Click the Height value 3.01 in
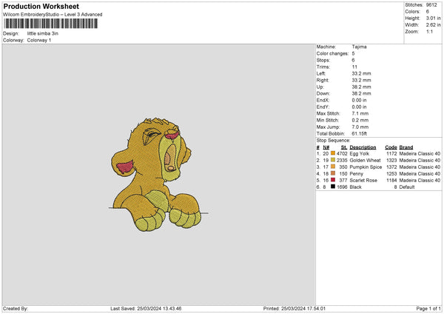This screenshot has height=314, width=444. click(434, 18)
